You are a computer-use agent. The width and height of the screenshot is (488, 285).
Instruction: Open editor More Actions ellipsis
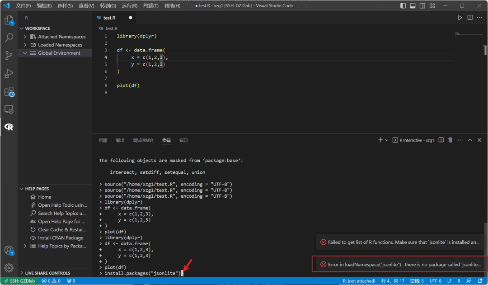[479, 18]
